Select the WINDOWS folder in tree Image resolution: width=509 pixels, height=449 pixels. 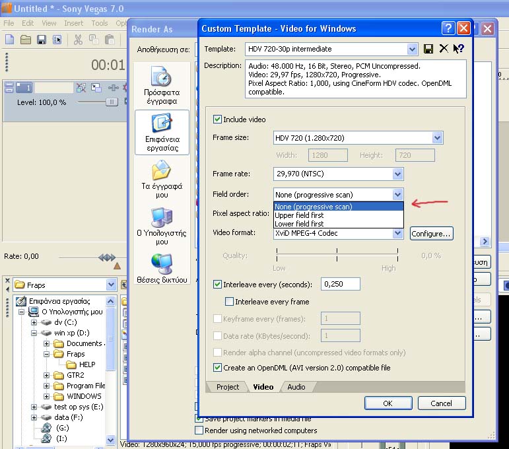[x=79, y=396]
